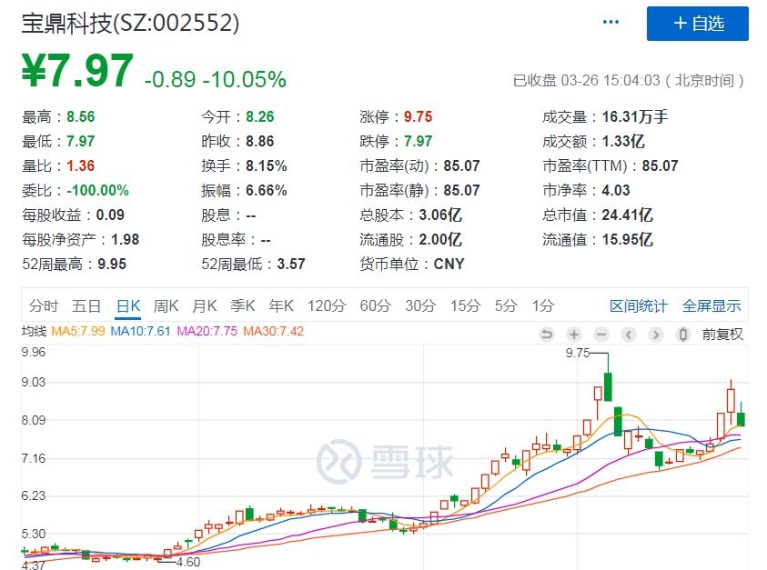
Task: Toggle the candlestick chart style icon
Action: [x=683, y=335]
